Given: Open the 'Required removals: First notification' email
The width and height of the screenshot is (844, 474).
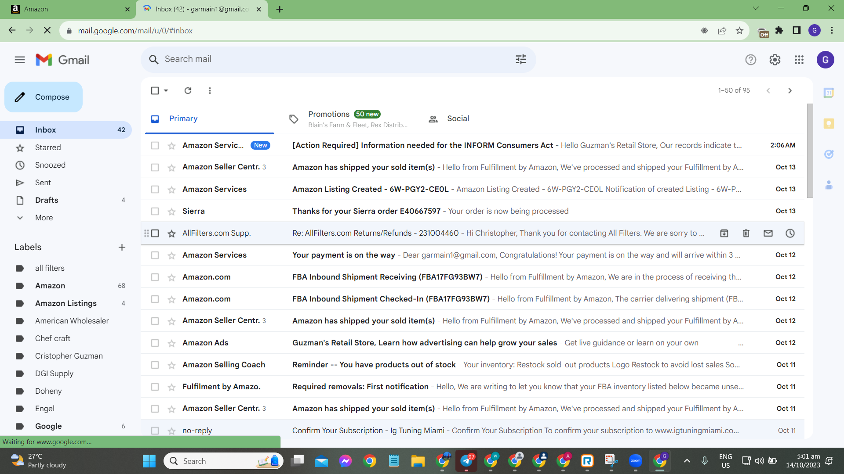Looking at the screenshot, I should pyautogui.click(x=473, y=387).
